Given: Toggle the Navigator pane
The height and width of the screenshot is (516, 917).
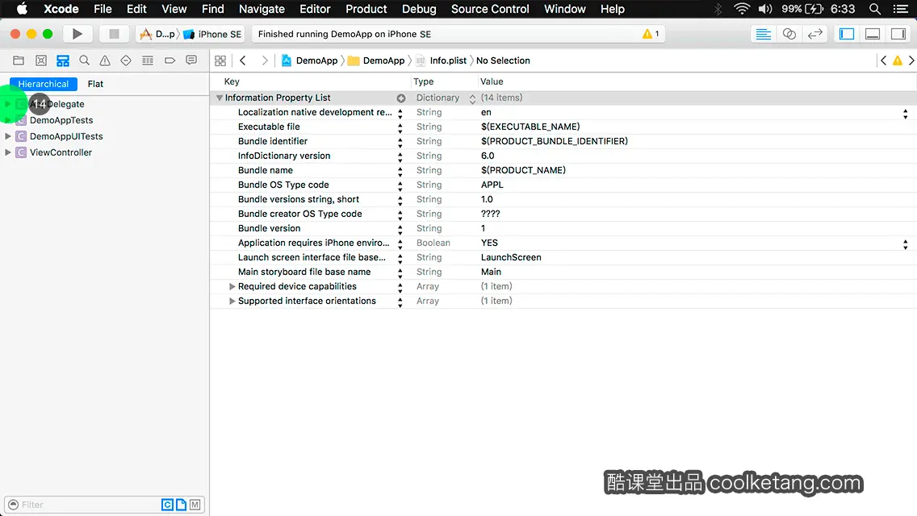Looking at the screenshot, I should [x=847, y=34].
